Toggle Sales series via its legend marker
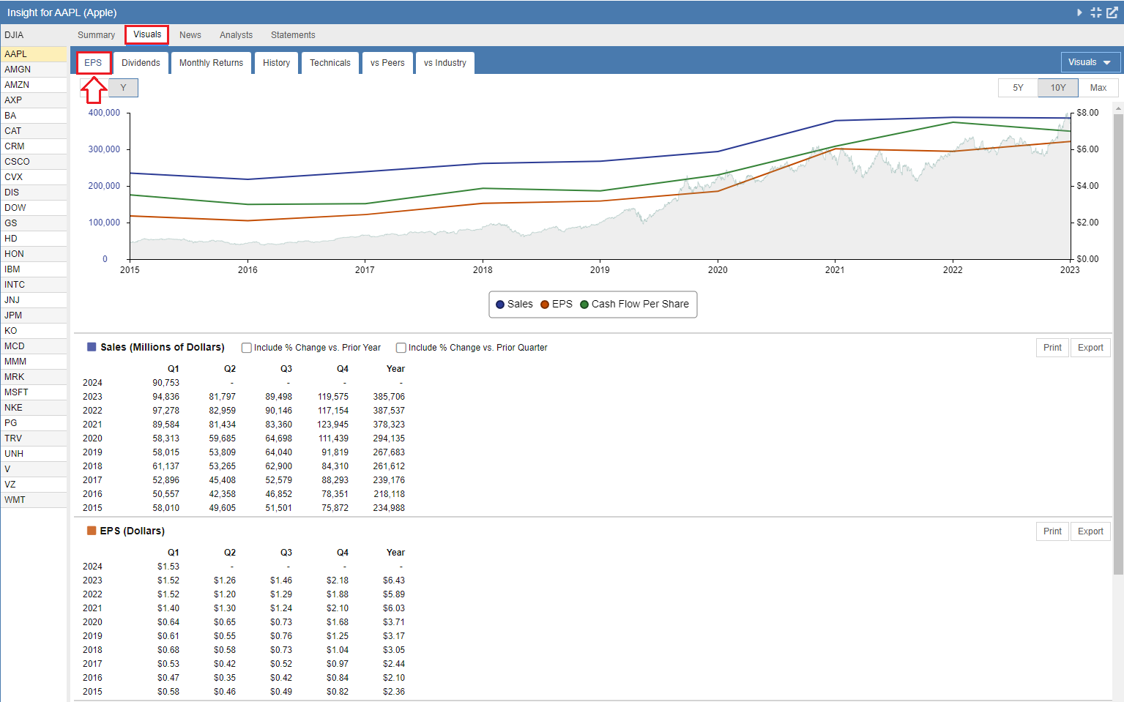1124x702 pixels. (x=500, y=305)
